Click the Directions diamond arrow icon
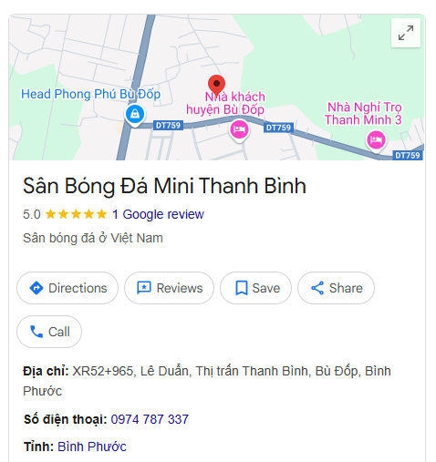 (36, 288)
